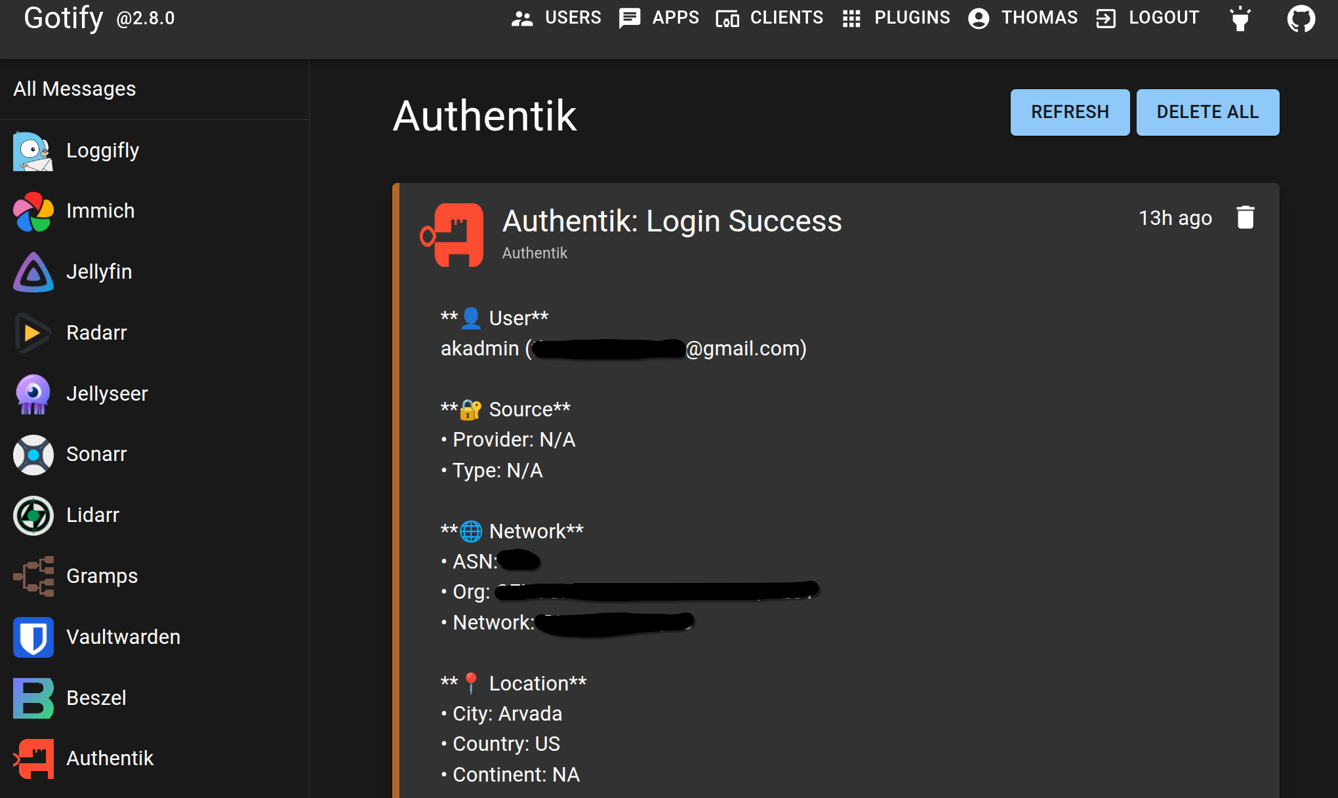This screenshot has height=798, width=1338.
Task: View the Vaultwarden channel
Action: click(x=123, y=636)
